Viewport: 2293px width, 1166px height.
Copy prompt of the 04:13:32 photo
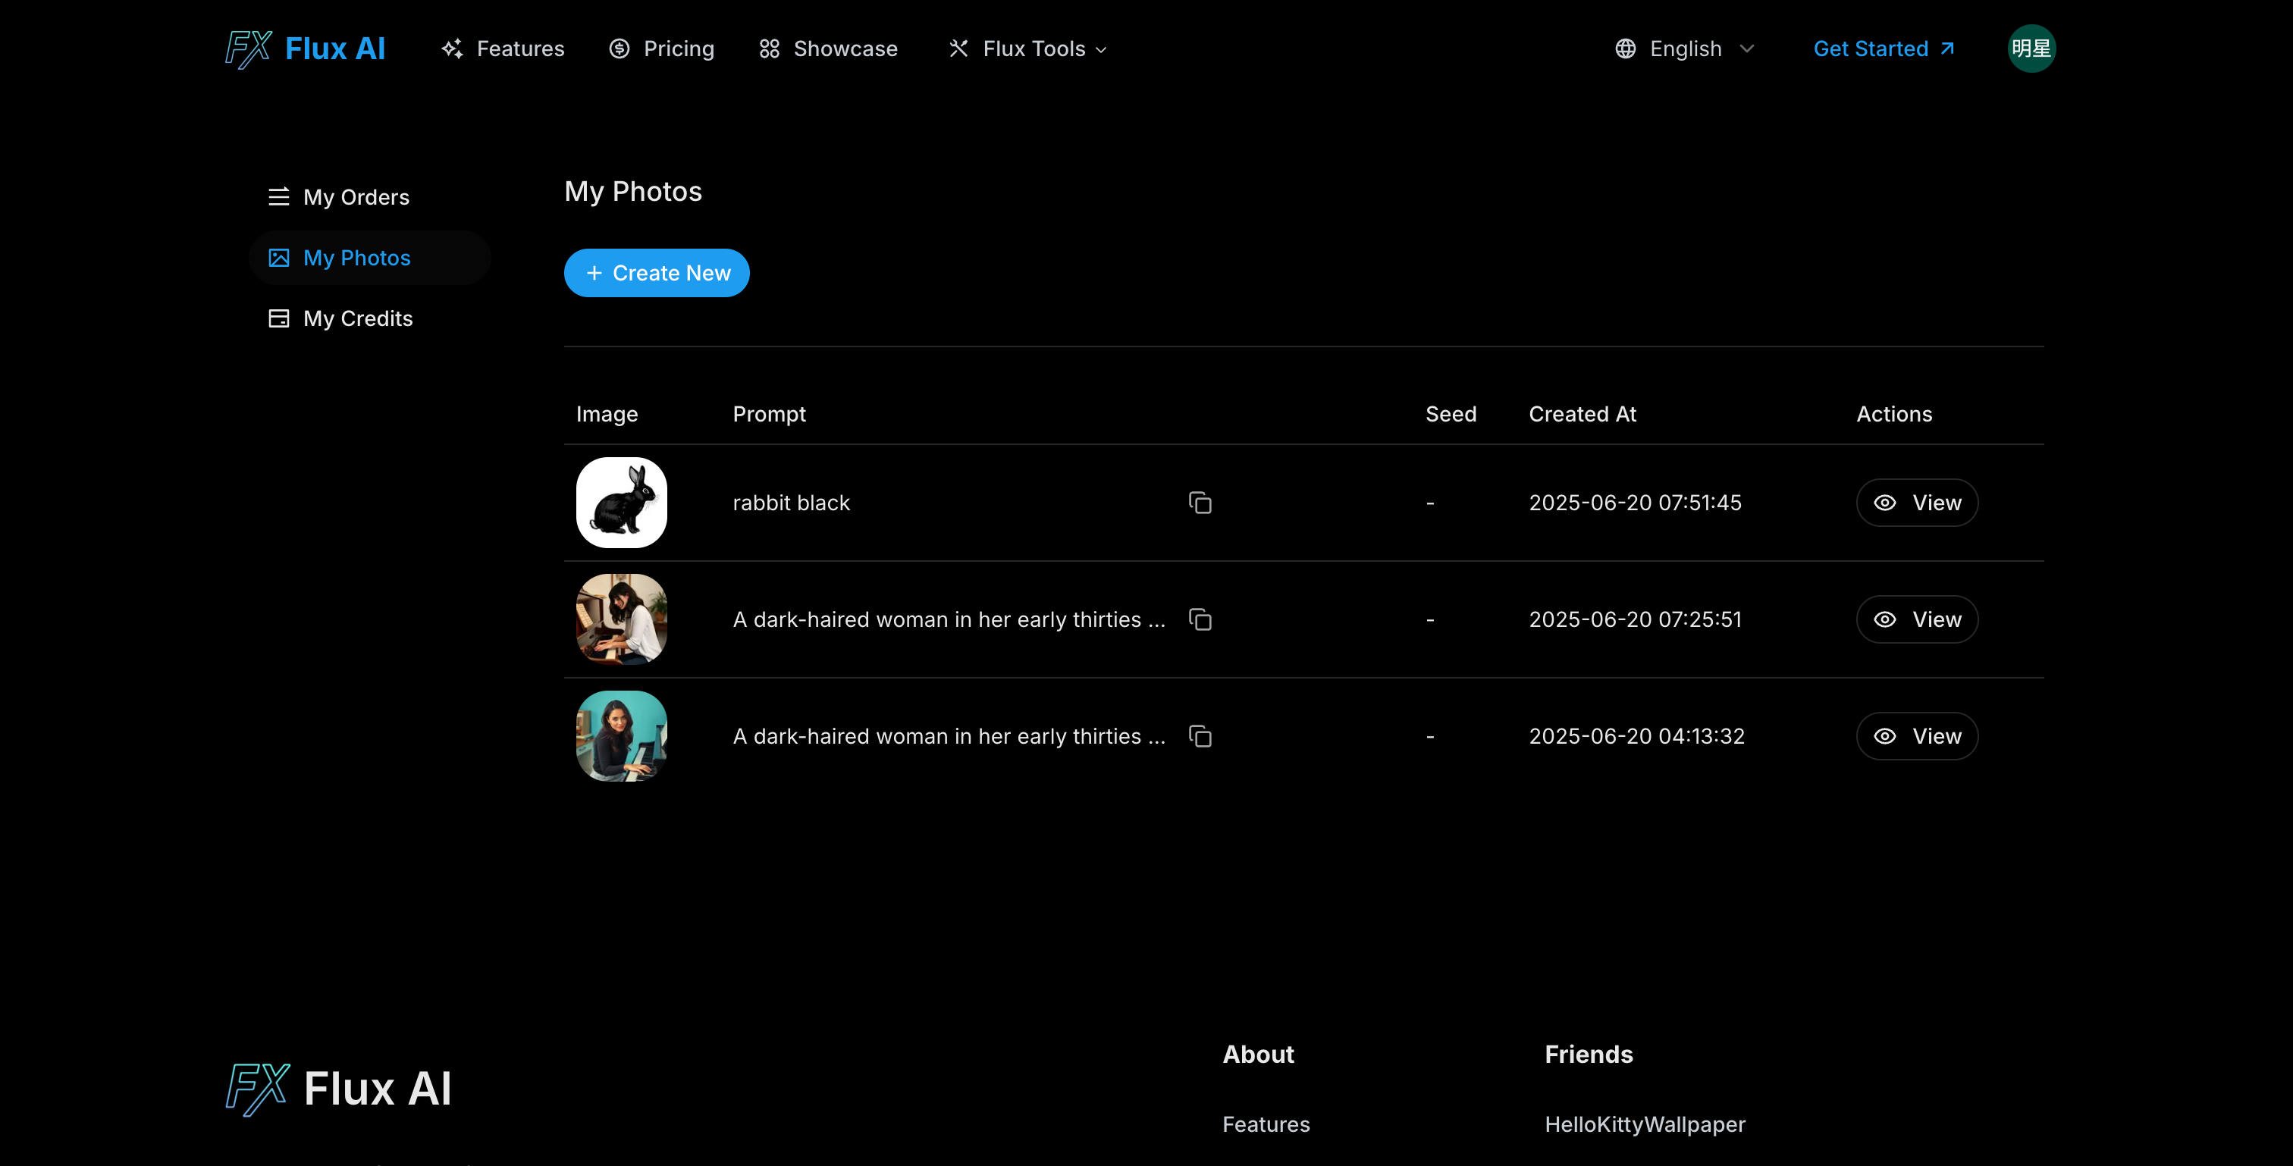pos(1200,736)
